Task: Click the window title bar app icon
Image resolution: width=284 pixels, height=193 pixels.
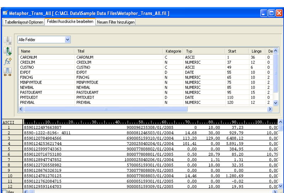Action: pos(5,13)
